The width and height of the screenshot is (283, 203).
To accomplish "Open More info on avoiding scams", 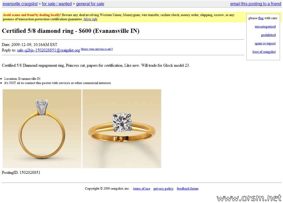I will click(90, 19).
